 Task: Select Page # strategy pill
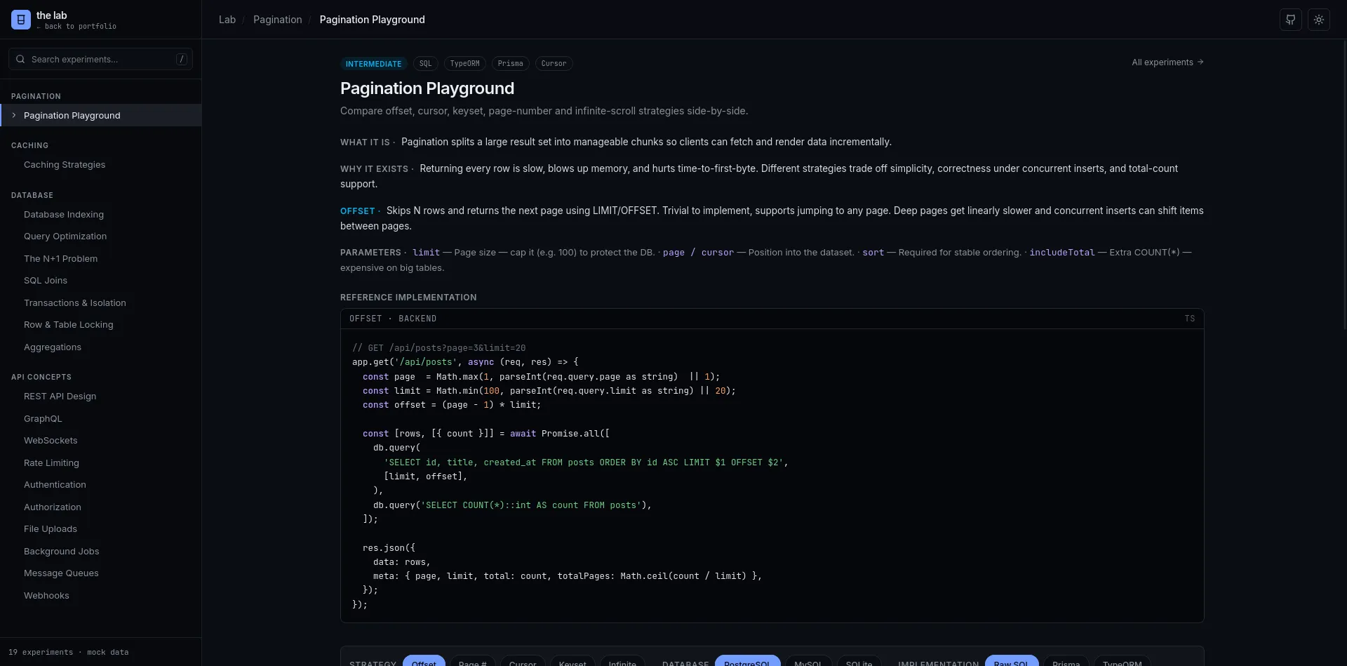473,661
